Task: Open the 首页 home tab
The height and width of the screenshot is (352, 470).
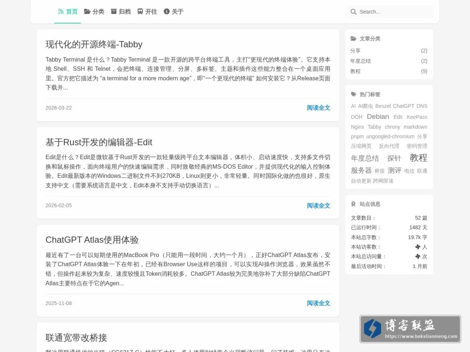Action: (68, 12)
